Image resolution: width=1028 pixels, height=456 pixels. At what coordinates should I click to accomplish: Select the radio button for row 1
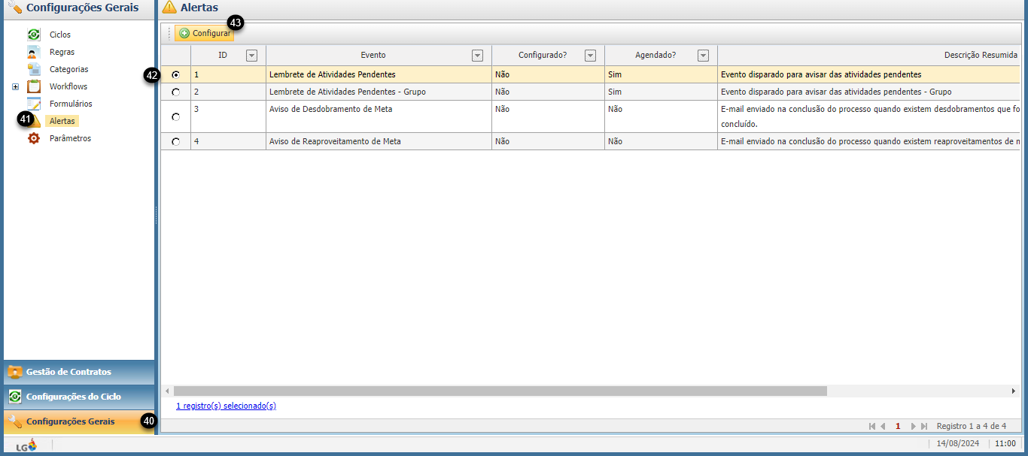176,75
